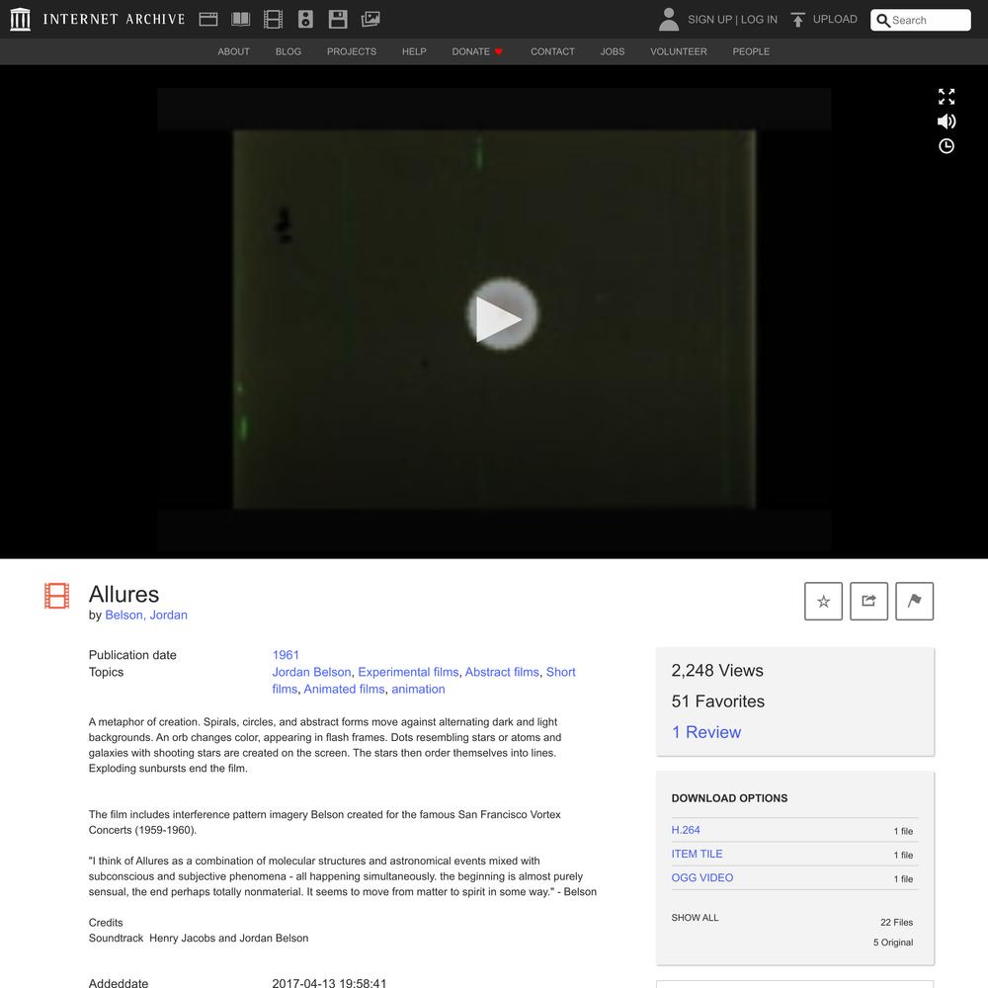Open the author link Belson, Jordan
Screen dimensions: 988x988
point(146,615)
